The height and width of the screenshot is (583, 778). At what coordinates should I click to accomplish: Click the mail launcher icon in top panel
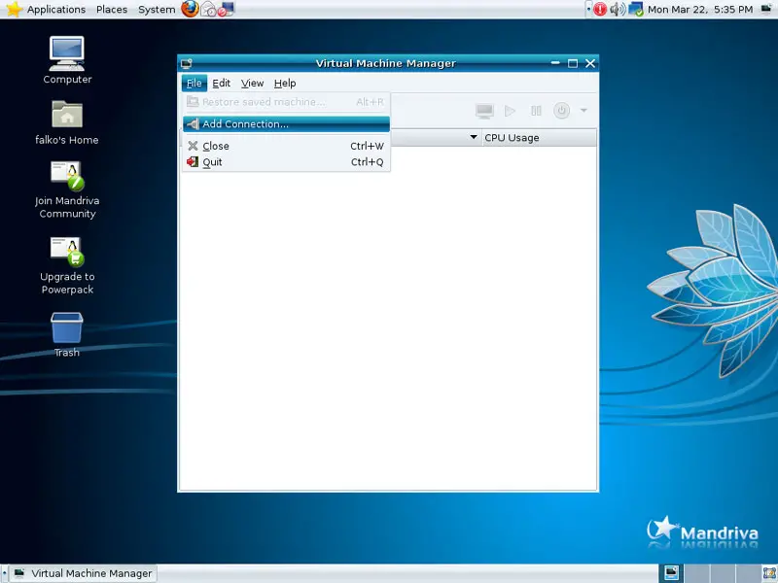pyautogui.click(x=208, y=10)
